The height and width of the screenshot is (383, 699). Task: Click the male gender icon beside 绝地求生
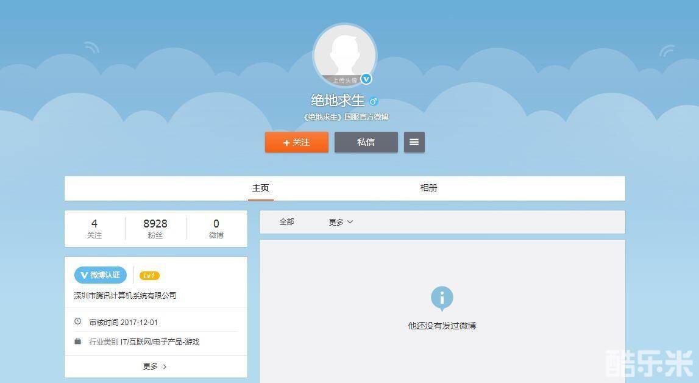[x=374, y=101]
